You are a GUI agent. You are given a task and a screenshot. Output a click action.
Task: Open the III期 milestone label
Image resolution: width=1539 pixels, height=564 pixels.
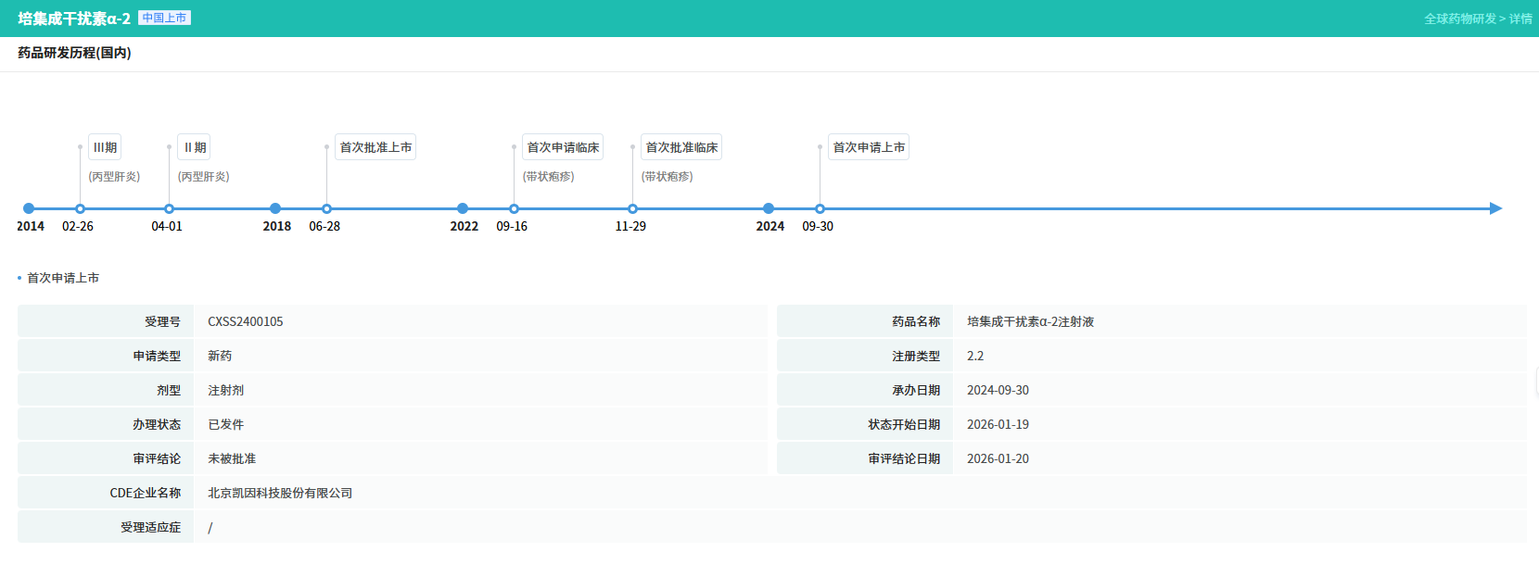pyautogui.click(x=105, y=147)
